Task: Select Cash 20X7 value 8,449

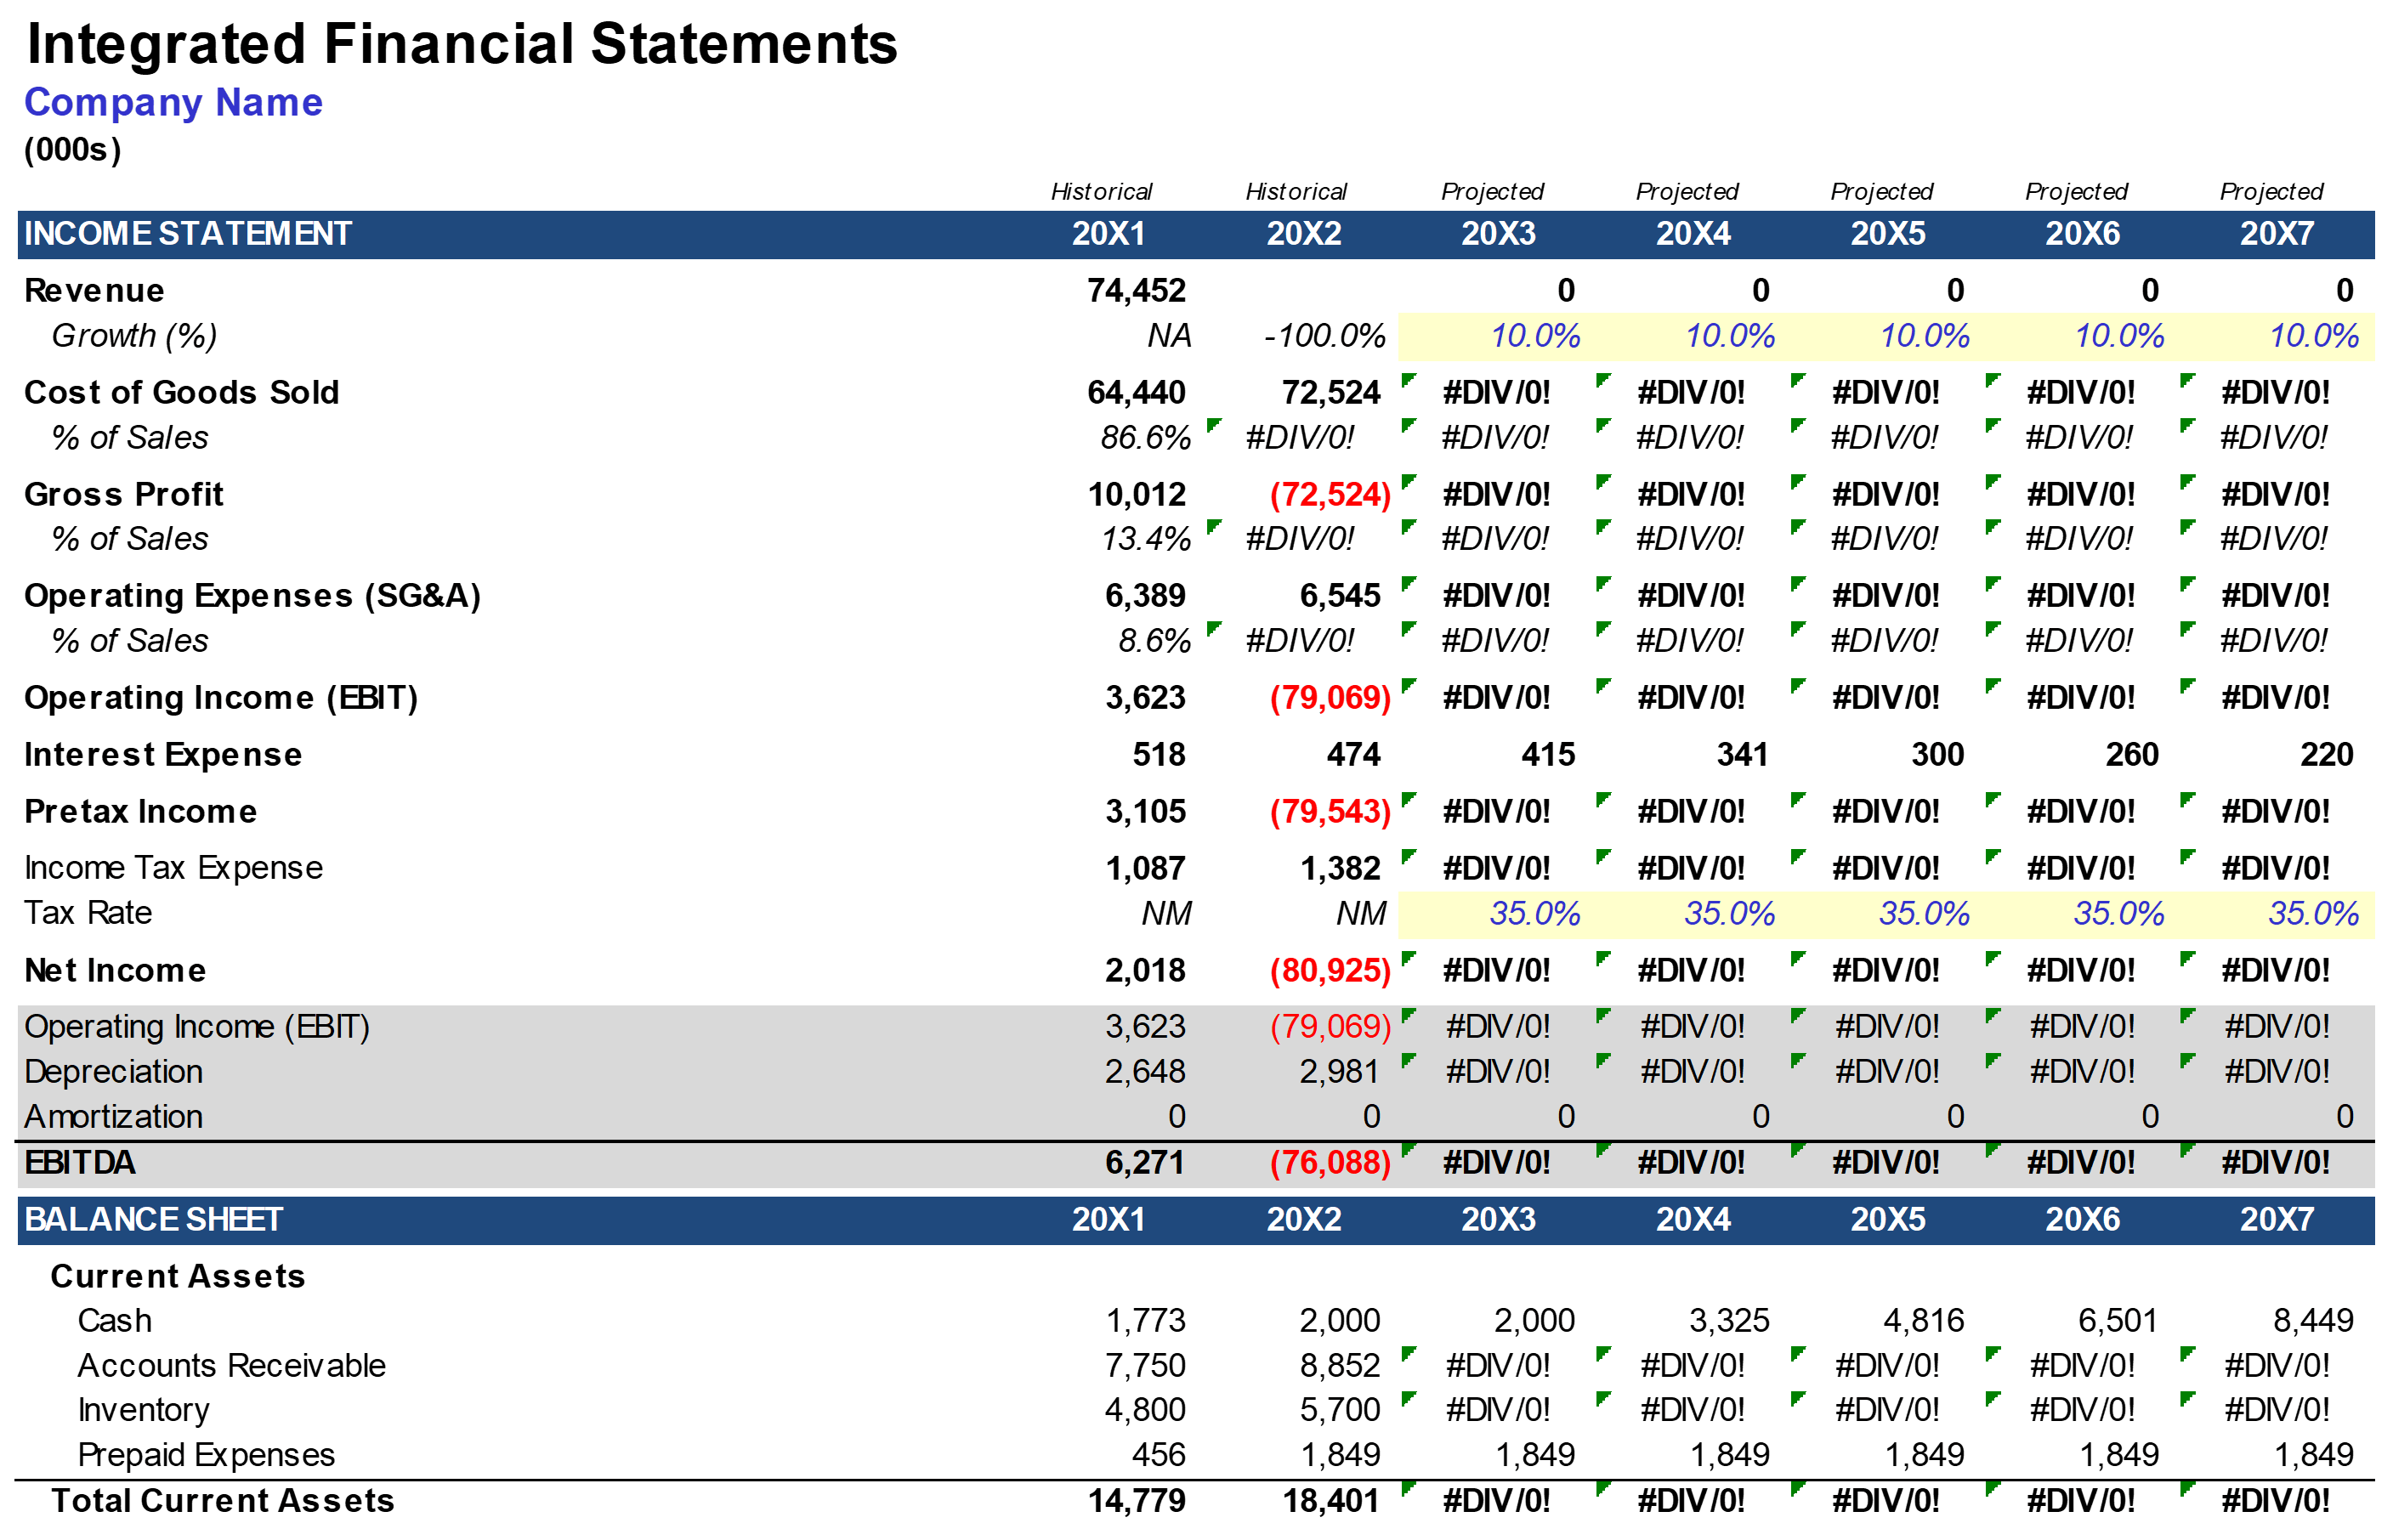Action: [2313, 1321]
